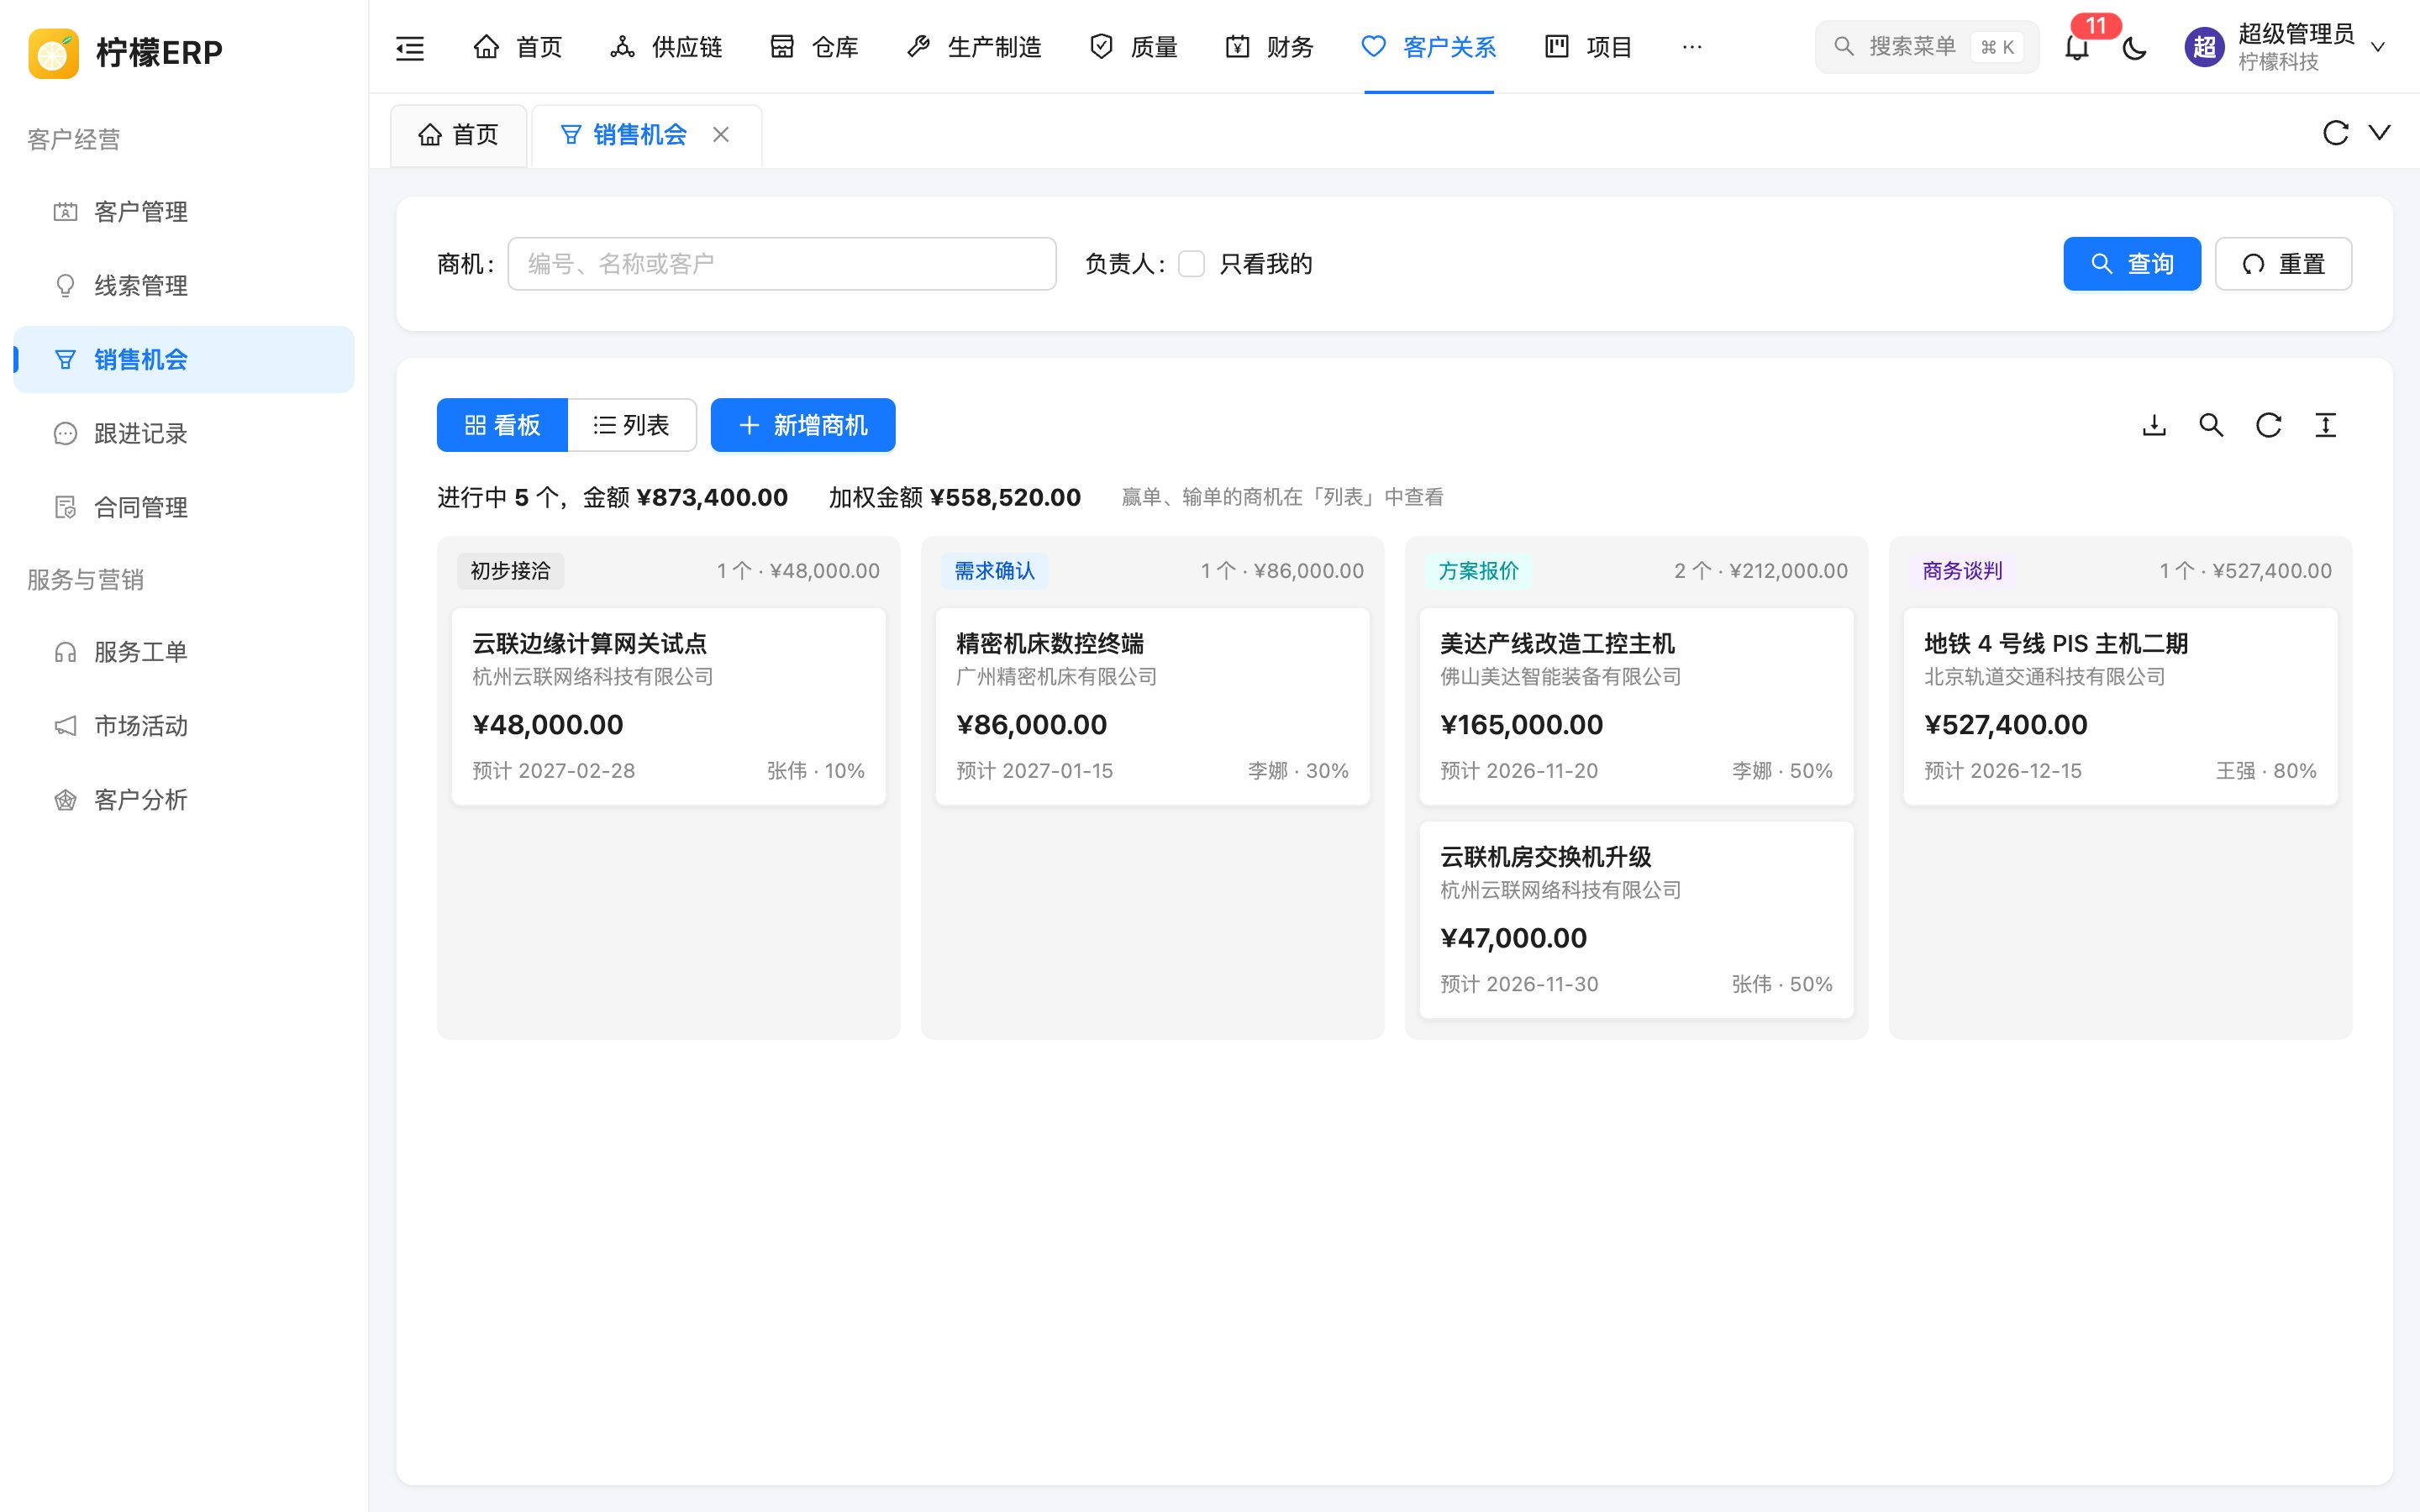Open 客户分析 in the sidebar
Image resolution: width=2420 pixels, height=1512 pixels.
(184, 800)
